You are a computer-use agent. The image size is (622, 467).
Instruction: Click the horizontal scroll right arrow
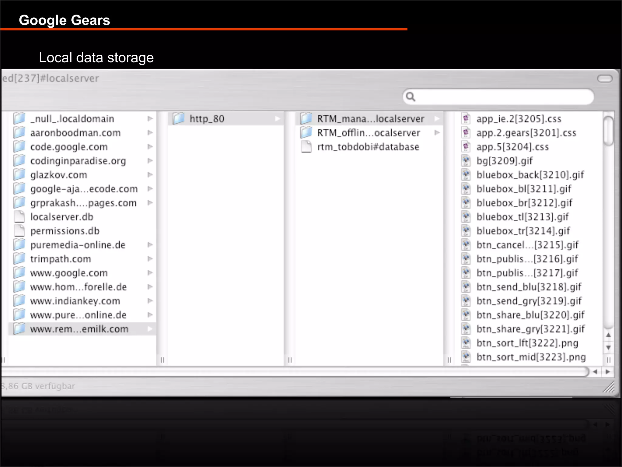pyautogui.click(x=607, y=372)
